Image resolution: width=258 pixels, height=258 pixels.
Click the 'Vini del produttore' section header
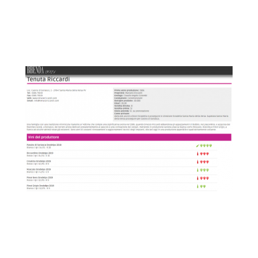point(129,137)
